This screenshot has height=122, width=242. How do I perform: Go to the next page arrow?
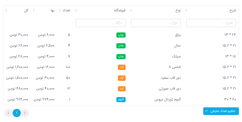point(25,113)
